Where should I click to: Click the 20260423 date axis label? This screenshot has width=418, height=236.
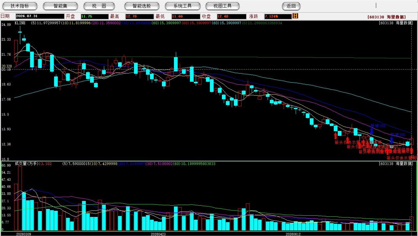tap(158, 234)
